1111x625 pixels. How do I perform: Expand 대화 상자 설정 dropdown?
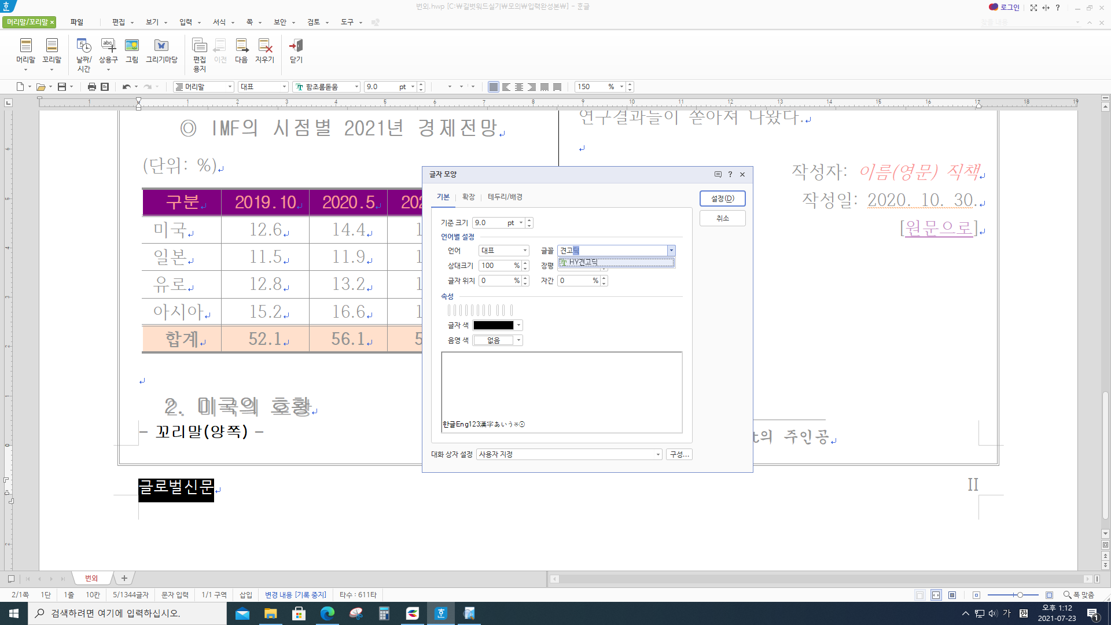(x=658, y=455)
